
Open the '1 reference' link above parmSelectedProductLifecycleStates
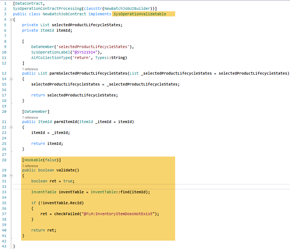pos(30,69)
